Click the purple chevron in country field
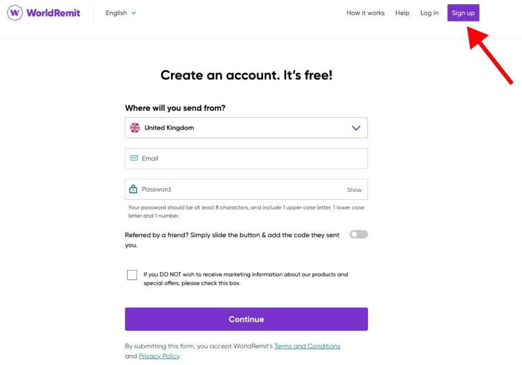The height and width of the screenshot is (365, 522). (356, 128)
